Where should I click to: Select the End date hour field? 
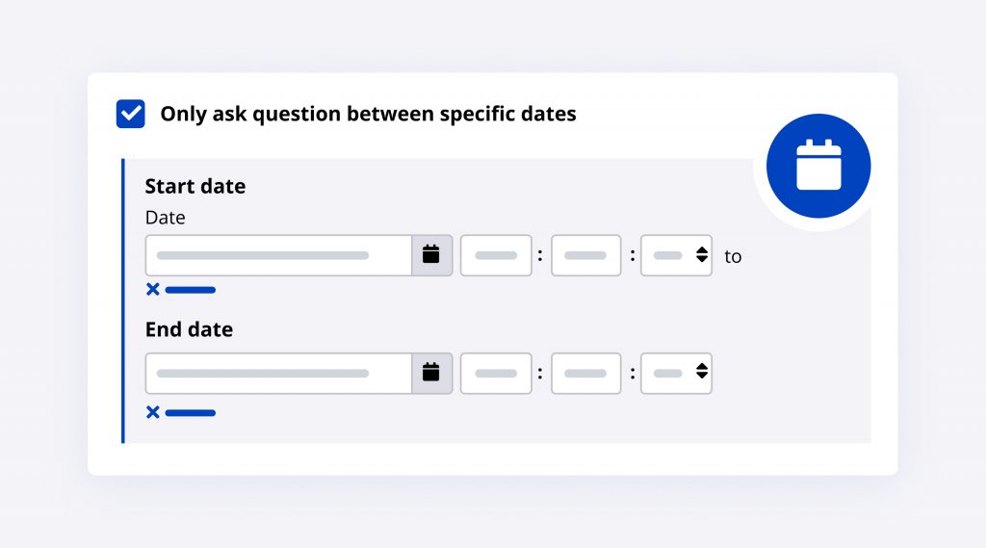click(496, 373)
